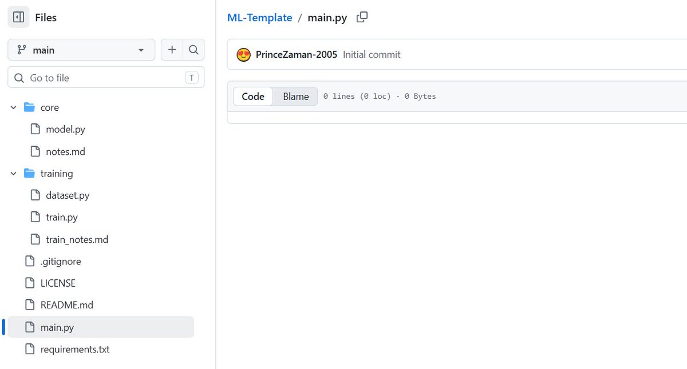This screenshot has width=687, height=369.
Task: Click the add file plus button
Action: (x=172, y=50)
